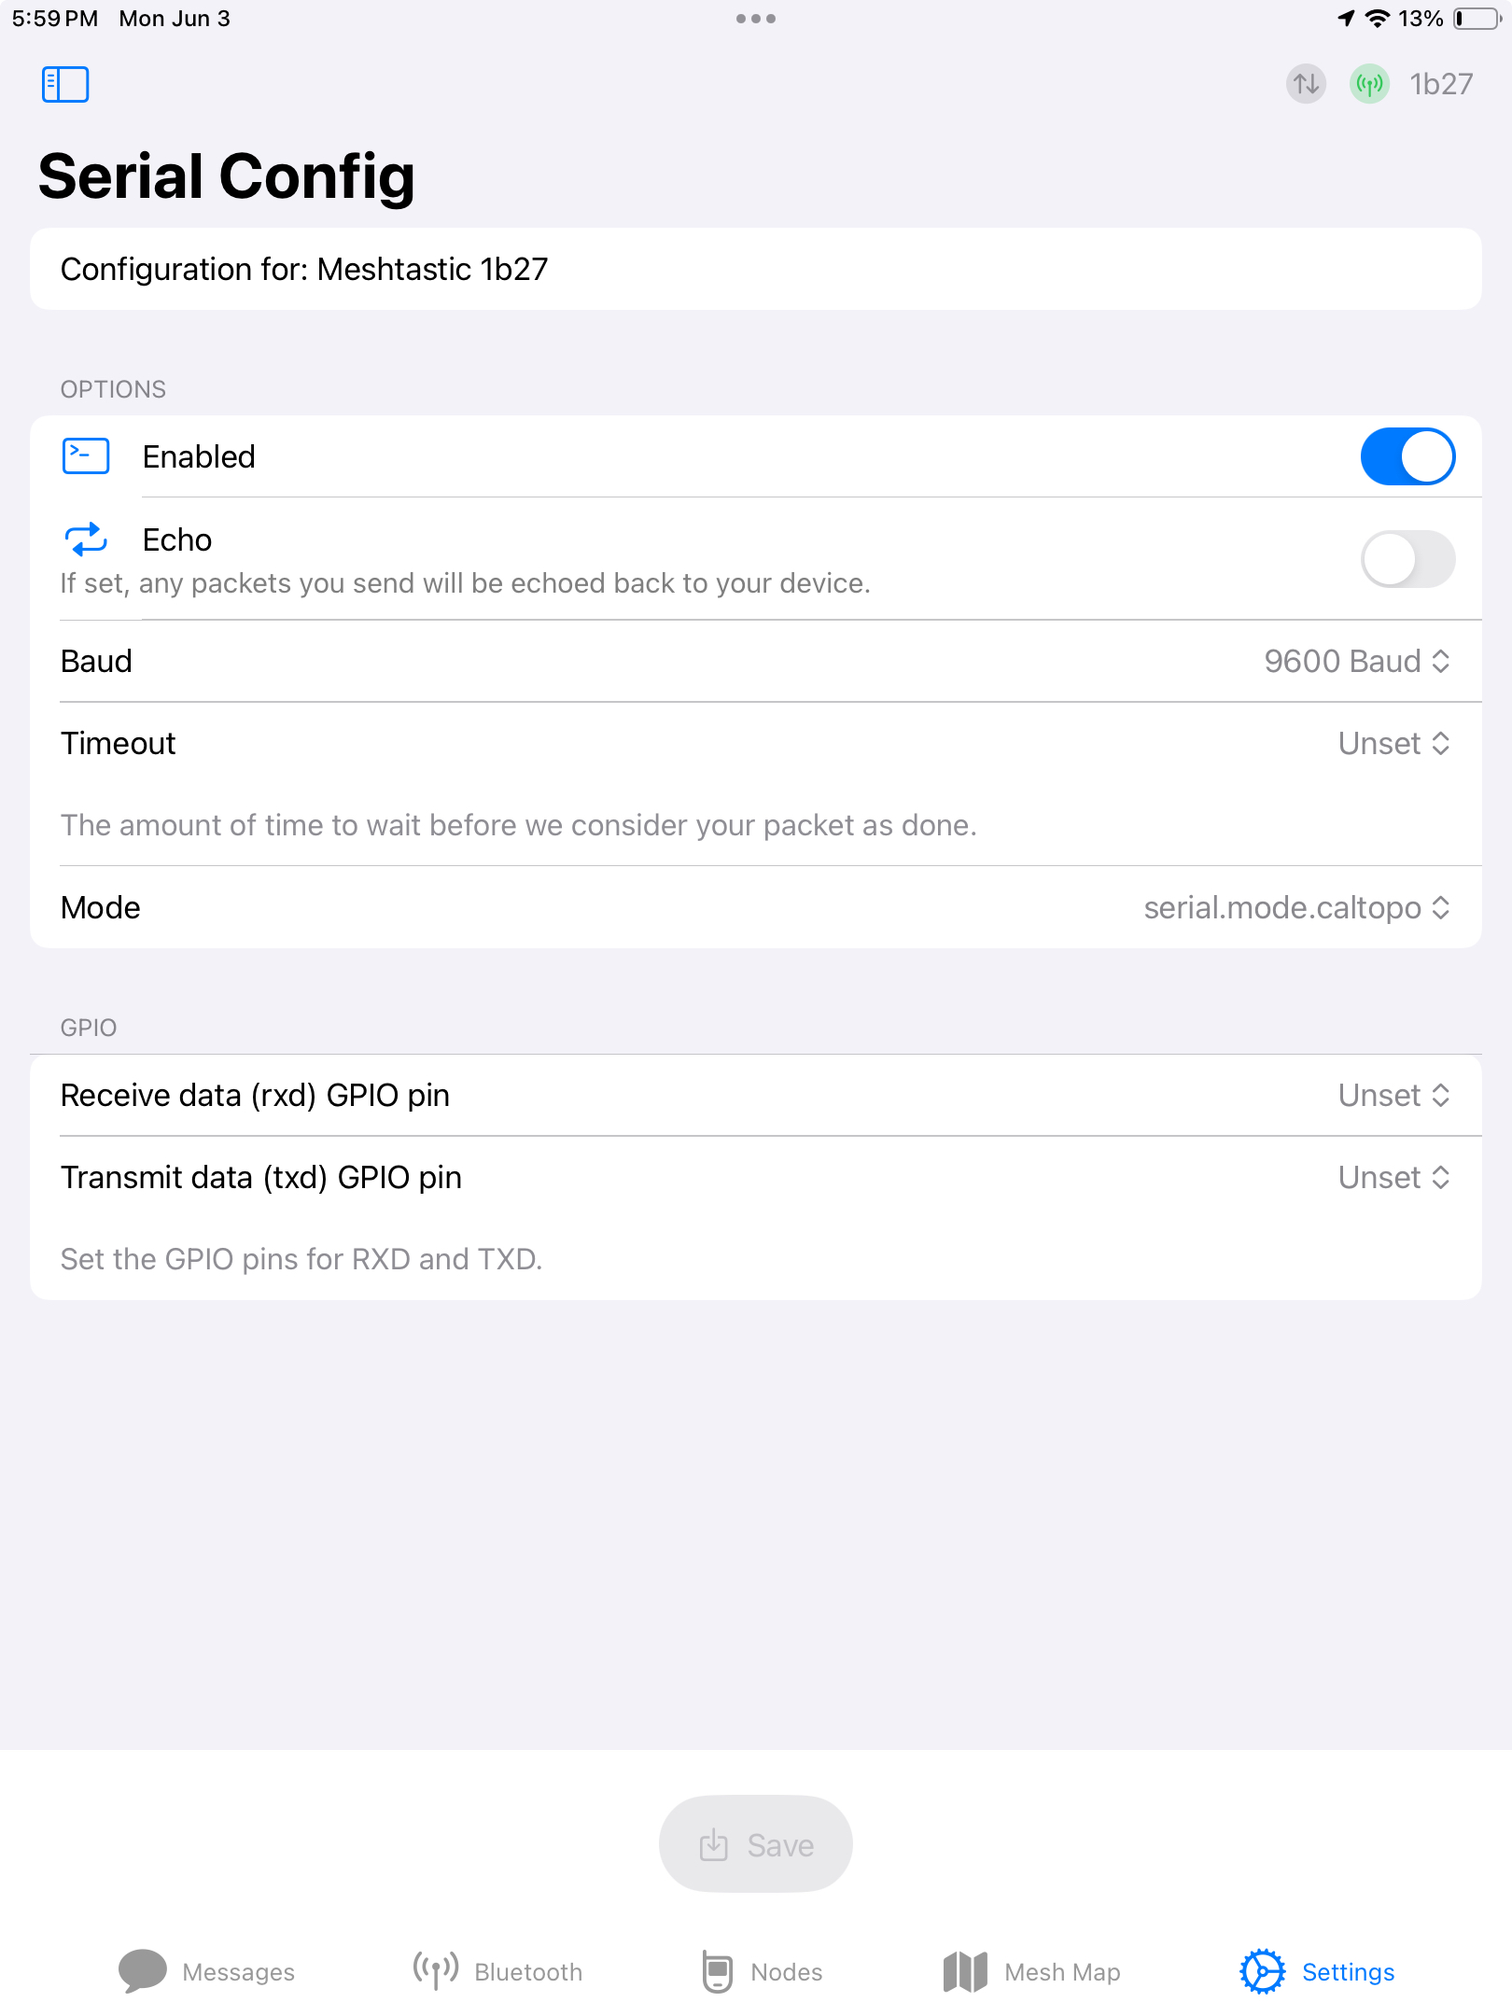Tap the Bluetooth antenna icon
The height and width of the screenshot is (2016, 1512).
coord(436,1971)
